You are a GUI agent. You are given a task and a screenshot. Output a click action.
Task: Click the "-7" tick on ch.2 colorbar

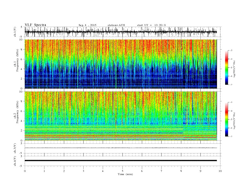click(x=231, y=136)
